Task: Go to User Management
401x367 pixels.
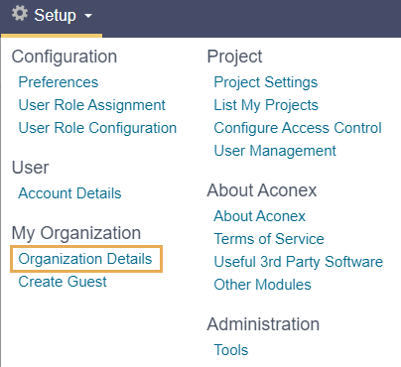Action: 275,151
